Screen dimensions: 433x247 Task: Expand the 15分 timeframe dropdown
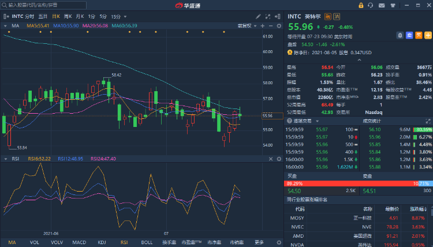[119, 17]
